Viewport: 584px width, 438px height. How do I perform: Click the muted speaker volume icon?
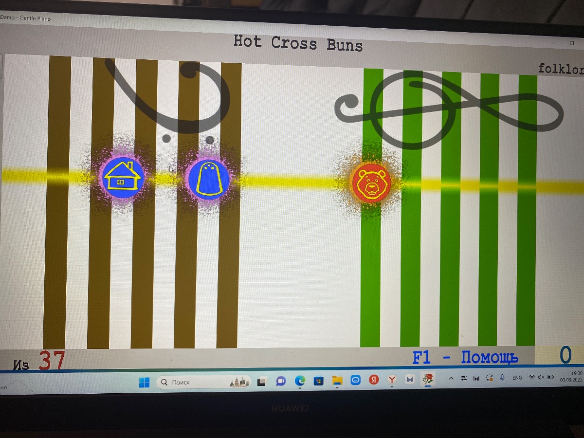541,377
